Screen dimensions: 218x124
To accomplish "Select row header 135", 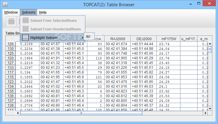I will click(x=11, y=91).
